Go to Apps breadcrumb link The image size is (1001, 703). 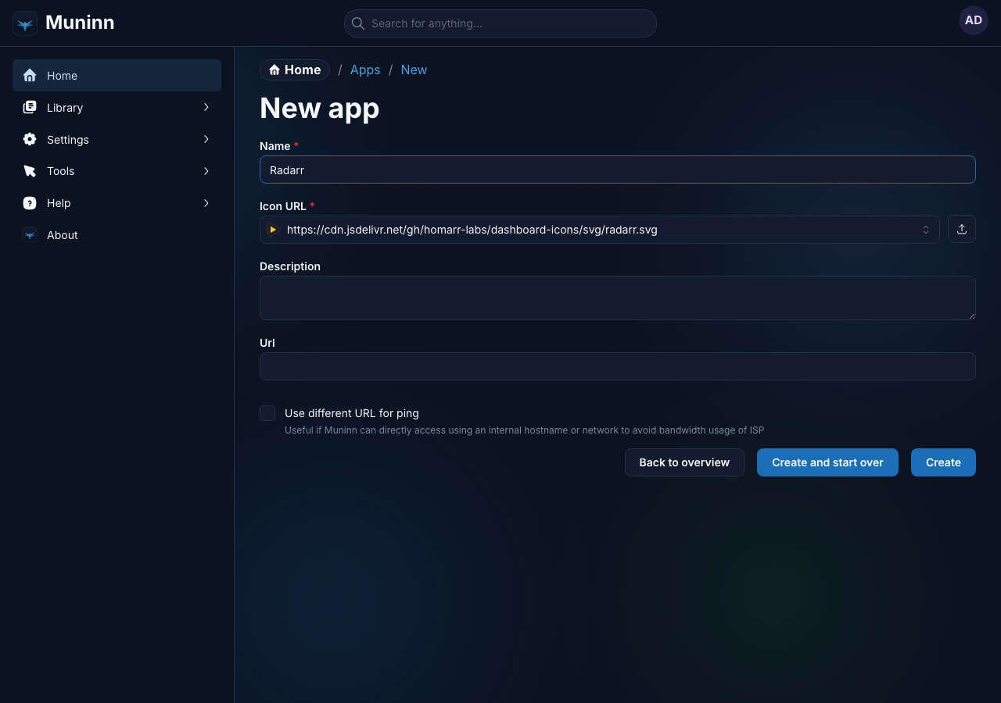point(365,70)
